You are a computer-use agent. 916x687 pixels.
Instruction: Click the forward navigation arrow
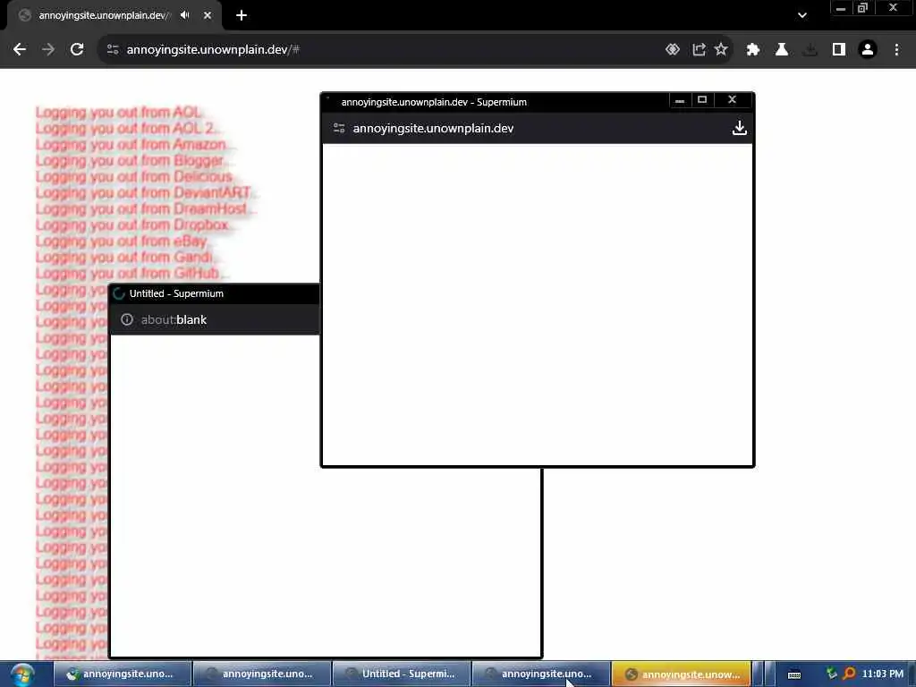tap(48, 50)
